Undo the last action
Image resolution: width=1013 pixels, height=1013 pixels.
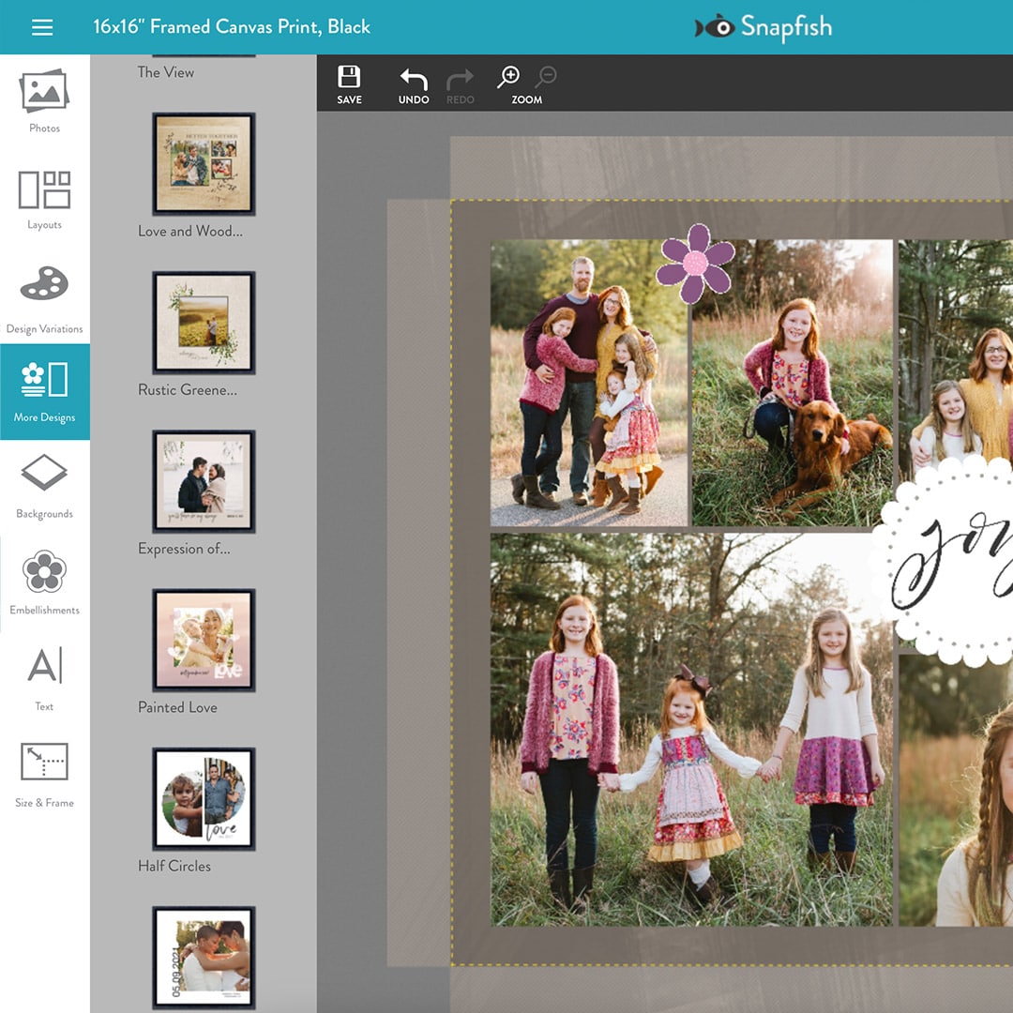click(x=413, y=83)
